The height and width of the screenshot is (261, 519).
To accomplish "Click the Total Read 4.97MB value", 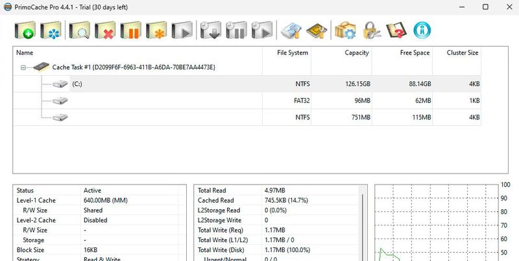I will click(274, 190).
